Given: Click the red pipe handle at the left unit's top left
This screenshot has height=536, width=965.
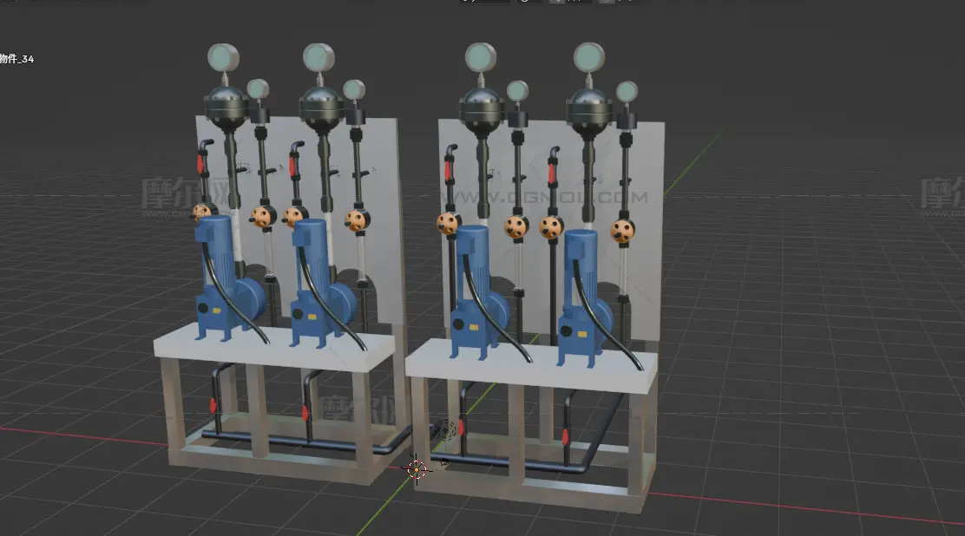Looking at the screenshot, I should click(201, 163).
